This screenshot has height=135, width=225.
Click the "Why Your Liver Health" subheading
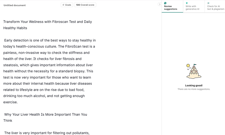46,114
